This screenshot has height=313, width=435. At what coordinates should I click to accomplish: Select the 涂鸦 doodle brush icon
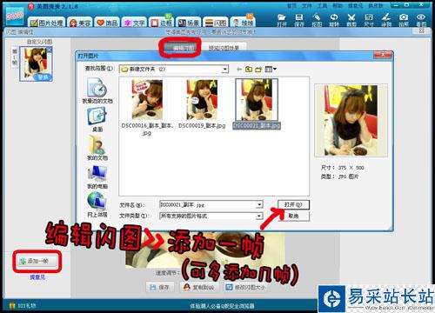pyautogui.click(x=386, y=20)
